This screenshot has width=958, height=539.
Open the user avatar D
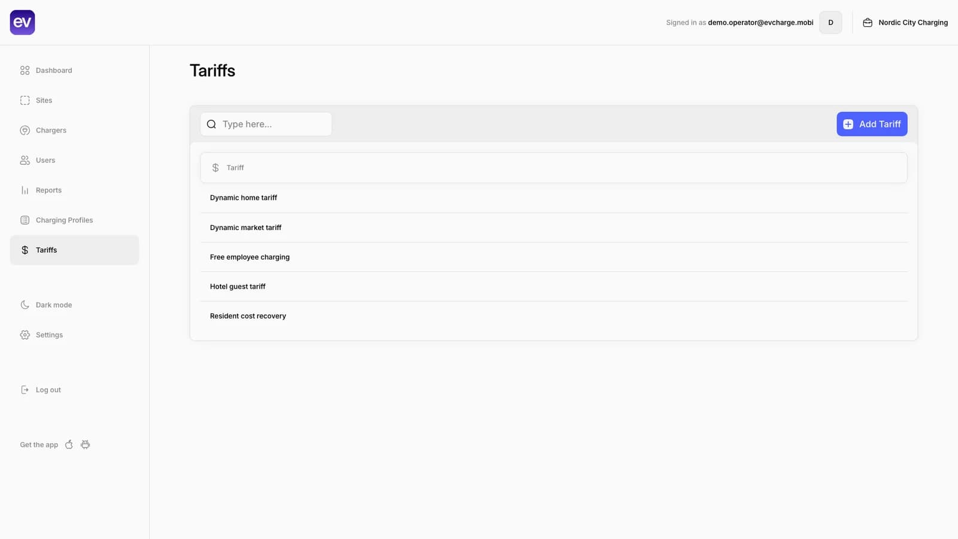830,22
